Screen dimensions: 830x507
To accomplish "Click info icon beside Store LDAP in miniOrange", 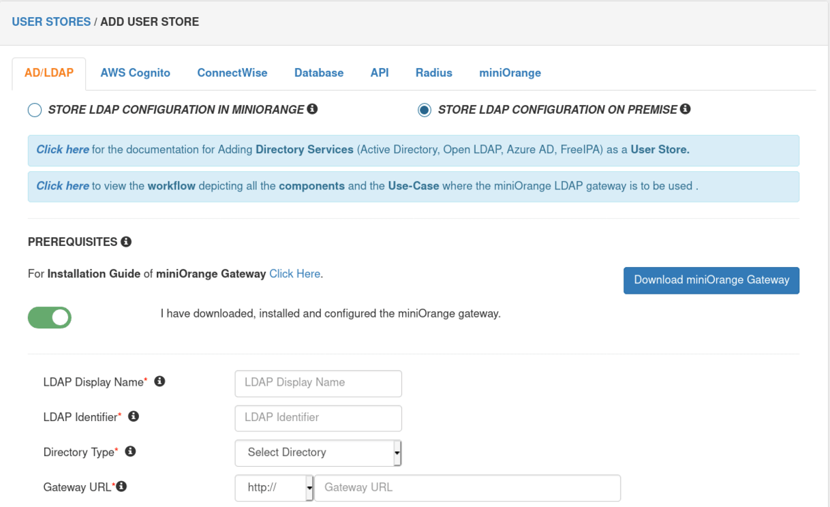I will pyautogui.click(x=313, y=109).
